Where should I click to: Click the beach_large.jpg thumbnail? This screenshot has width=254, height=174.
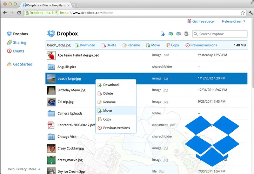51,79
